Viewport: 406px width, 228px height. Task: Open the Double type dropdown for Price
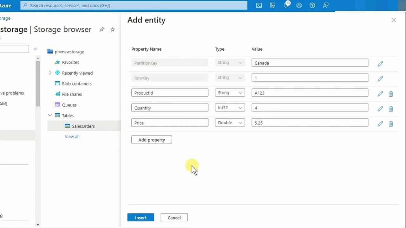tap(230, 123)
